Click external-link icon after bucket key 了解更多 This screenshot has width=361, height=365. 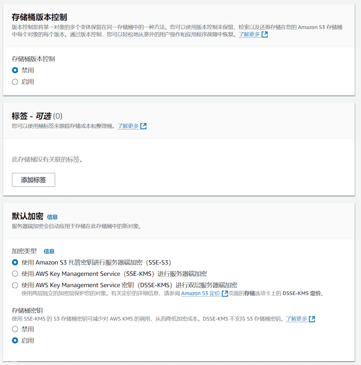coord(312,319)
